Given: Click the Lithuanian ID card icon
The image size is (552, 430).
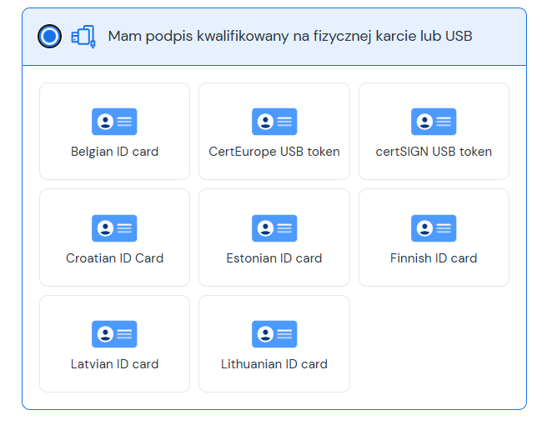Looking at the screenshot, I should point(274,334).
